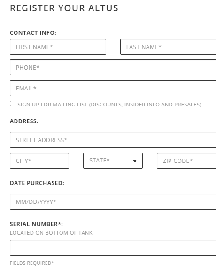The height and width of the screenshot is (275, 224).
Task: Click the 'Serial Number*:' label
Action: click(x=36, y=224)
